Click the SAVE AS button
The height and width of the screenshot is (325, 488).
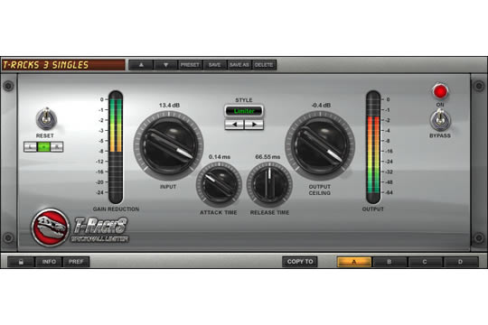239,65
